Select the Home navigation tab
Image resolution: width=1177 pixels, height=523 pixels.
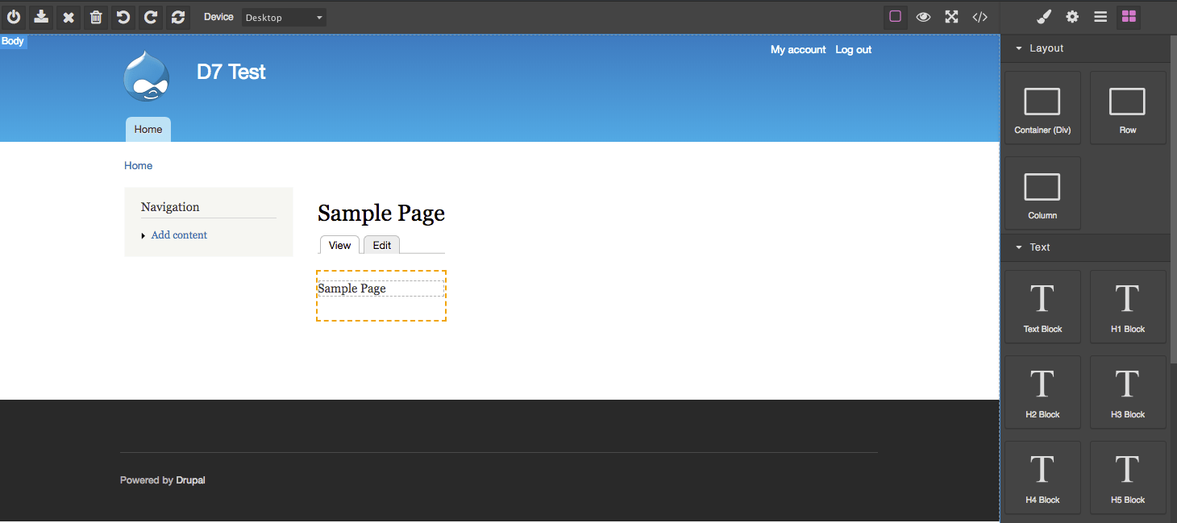tap(148, 129)
